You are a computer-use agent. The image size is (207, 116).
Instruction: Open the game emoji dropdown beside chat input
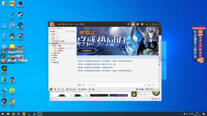coord(80,85)
